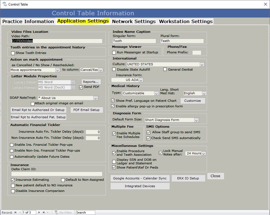Toggle Send PDF checkbox
The height and width of the screenshot is (215, 270).
click(x=81, y=87)
